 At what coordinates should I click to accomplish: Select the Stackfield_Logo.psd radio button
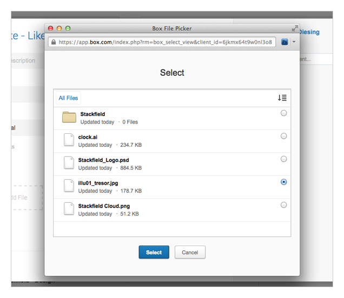click(283, 159)
